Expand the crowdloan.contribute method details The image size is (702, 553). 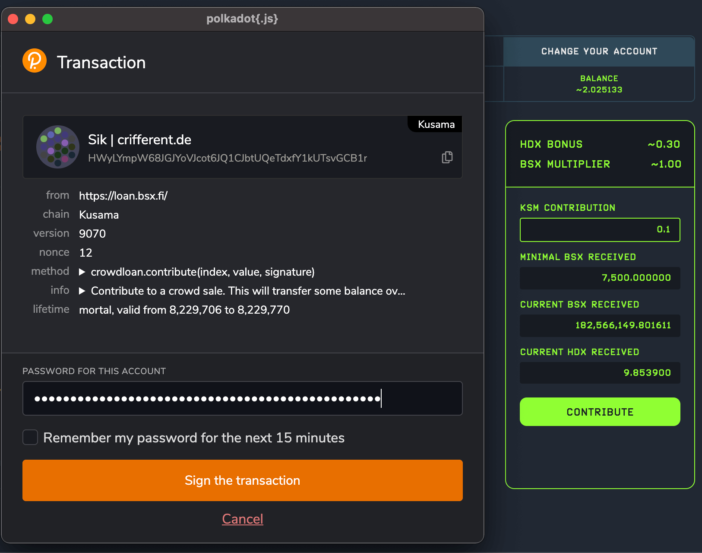point(82,272)
